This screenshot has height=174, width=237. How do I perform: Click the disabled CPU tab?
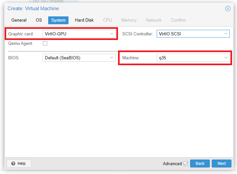point(107,20)
